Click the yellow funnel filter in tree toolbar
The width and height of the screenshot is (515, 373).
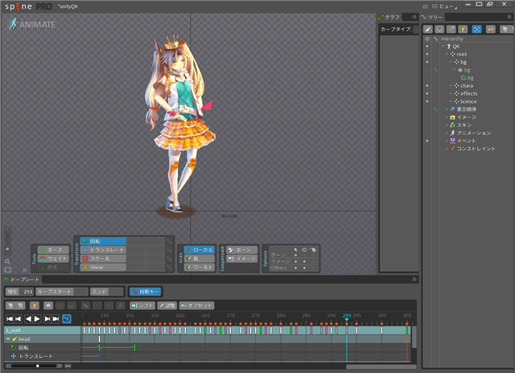point(463,29)
